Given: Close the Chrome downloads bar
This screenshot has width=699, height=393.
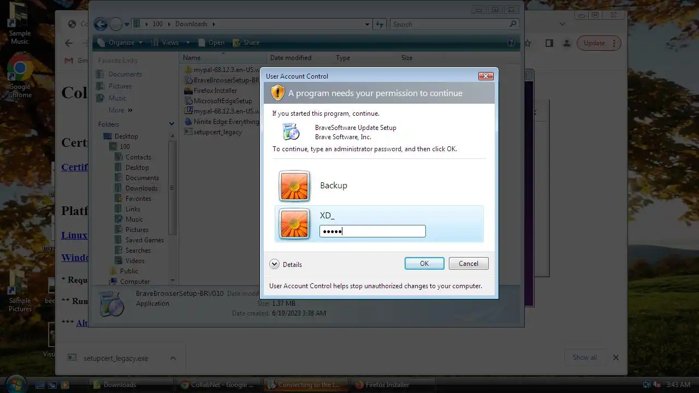Looking at the screenshot, I should point(615,358).
